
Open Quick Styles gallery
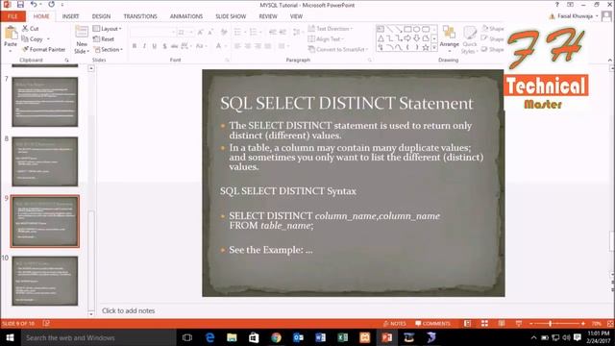point(470,39)
